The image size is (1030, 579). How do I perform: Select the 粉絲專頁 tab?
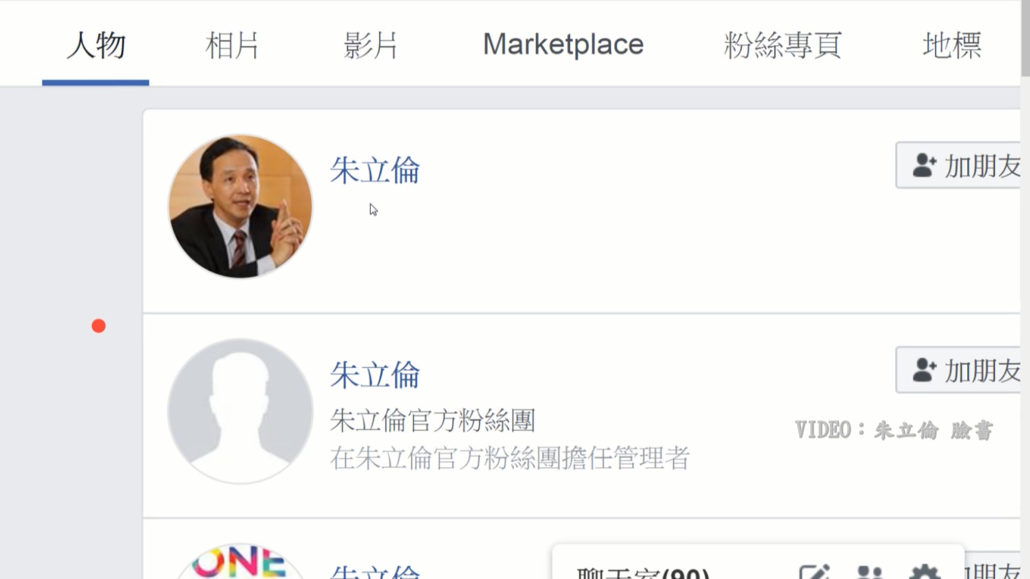click(x=783, y=45)
